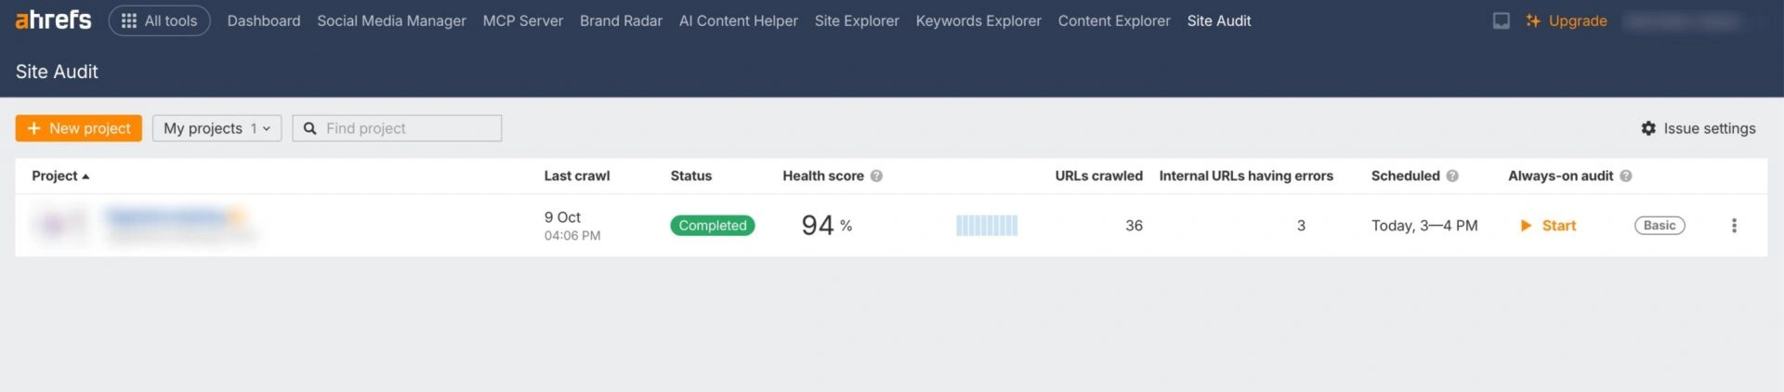
Task: Expand the My projects dropdown
Action: [x=216, y=128]
